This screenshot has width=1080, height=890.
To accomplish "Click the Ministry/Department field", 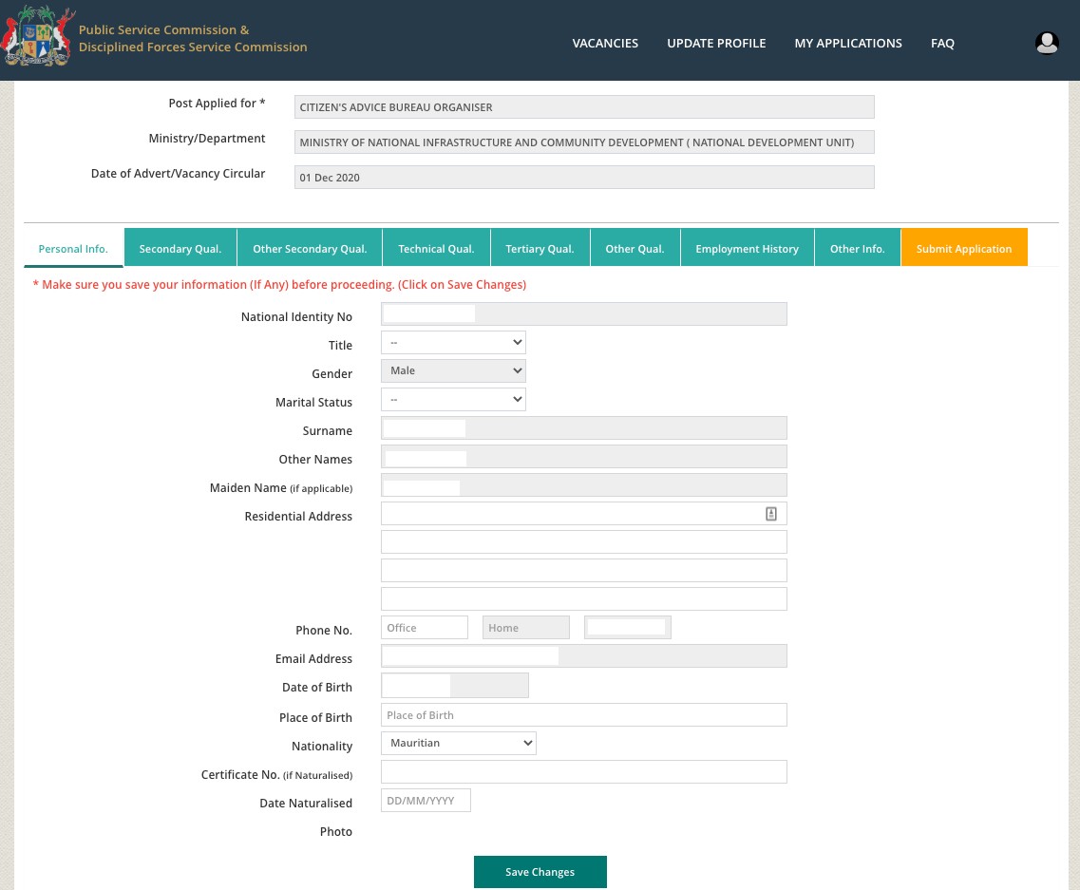I will [584, 142].
